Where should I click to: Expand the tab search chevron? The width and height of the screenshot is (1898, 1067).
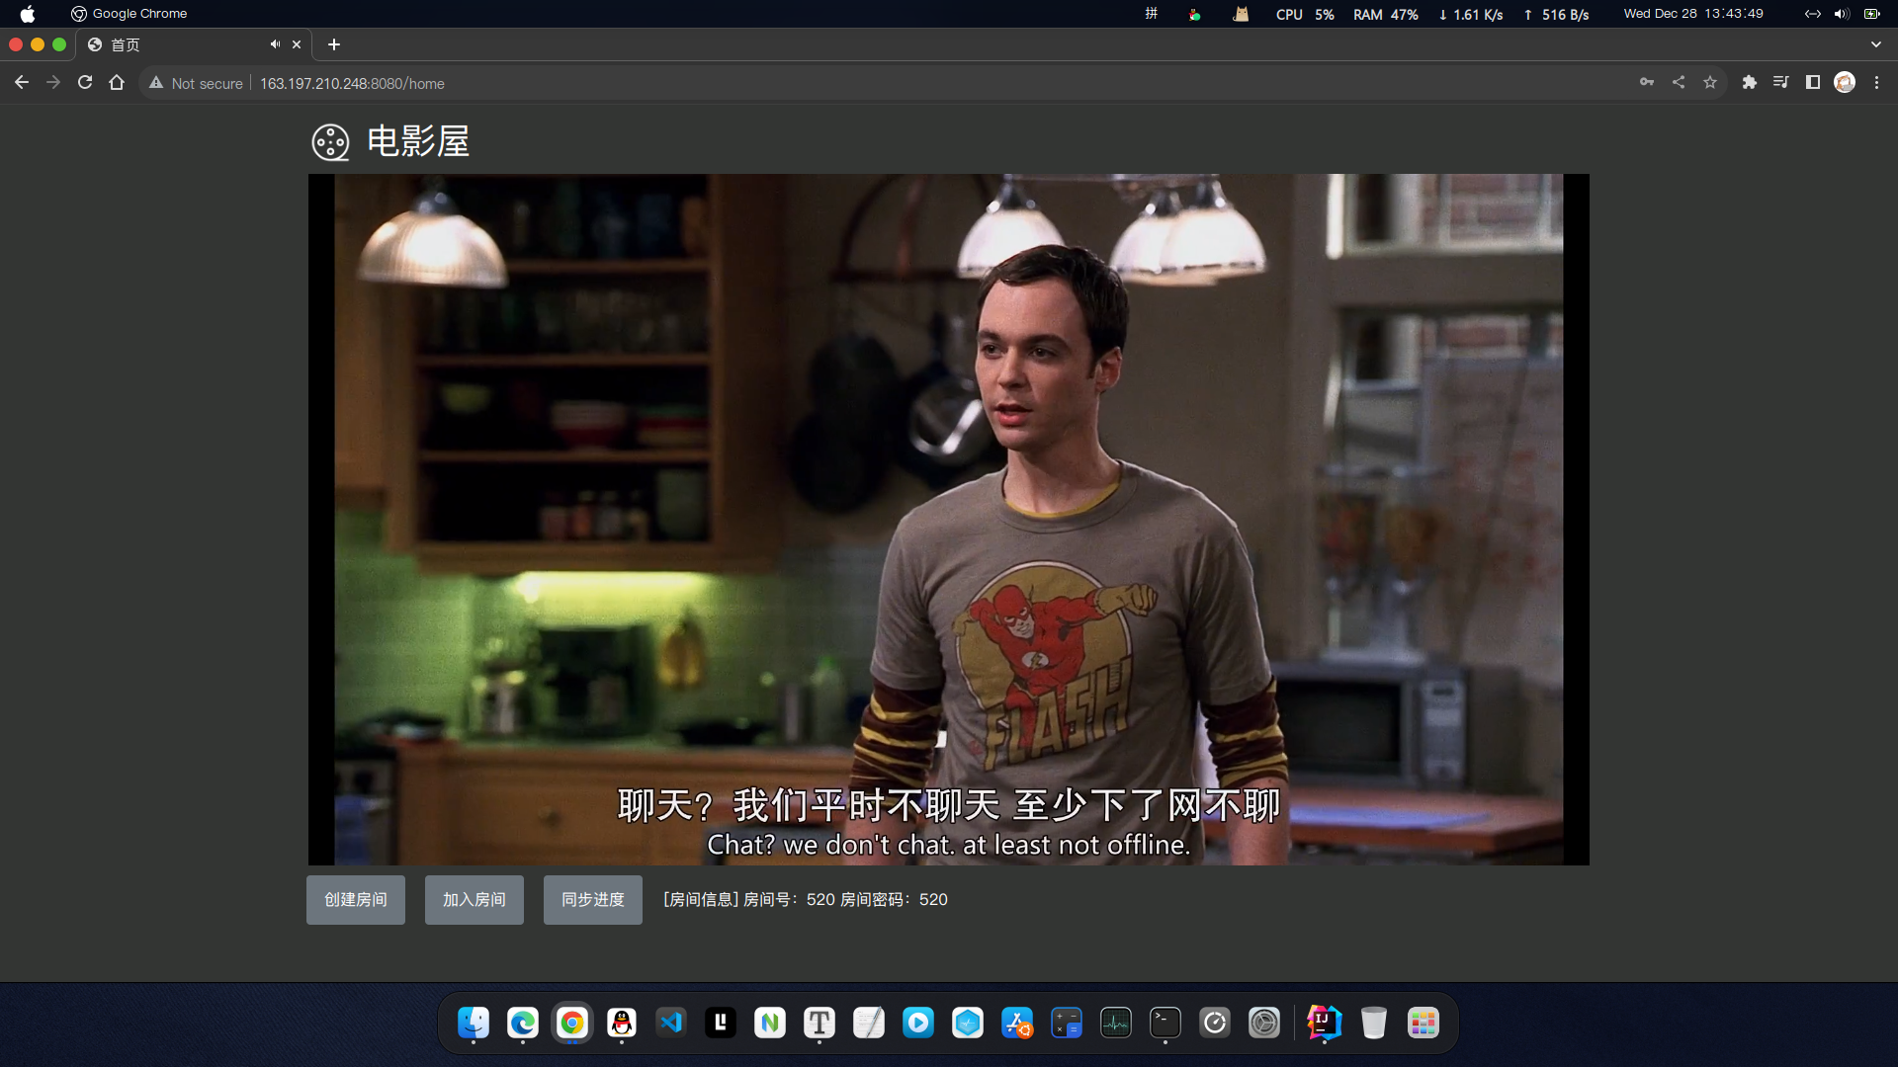[1875, 44]
